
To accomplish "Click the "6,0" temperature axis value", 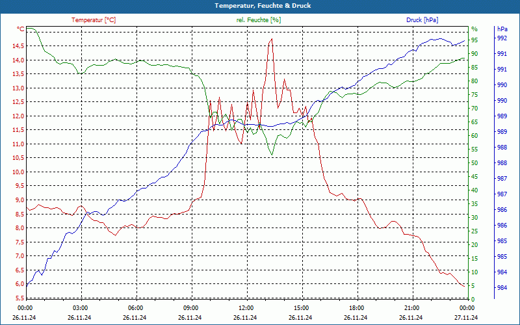I will (x=19, y=284).
